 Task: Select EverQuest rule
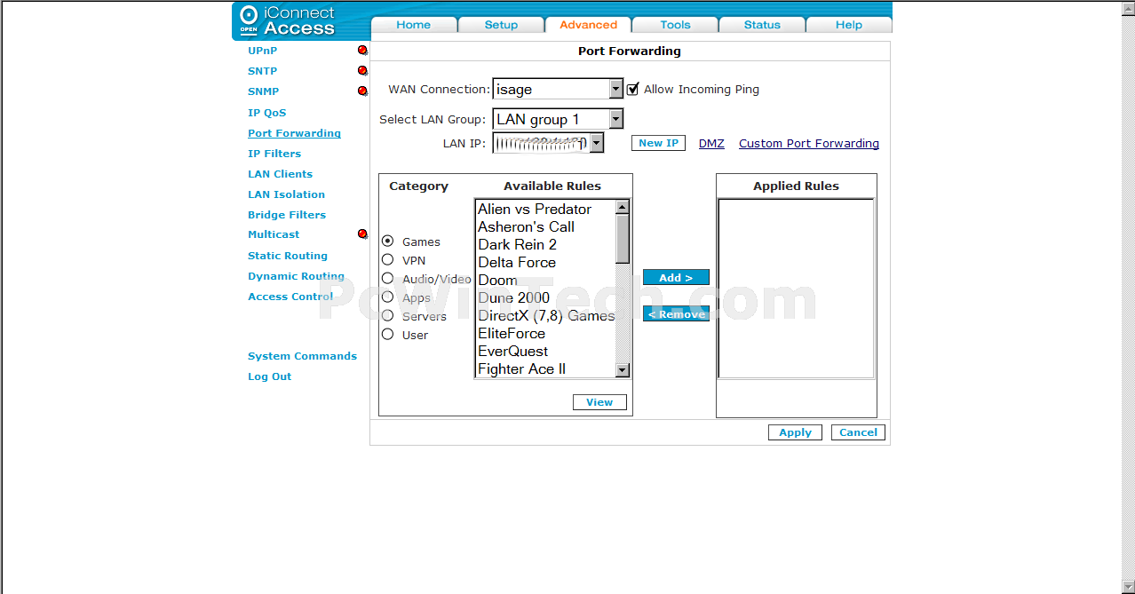(545, 351)
